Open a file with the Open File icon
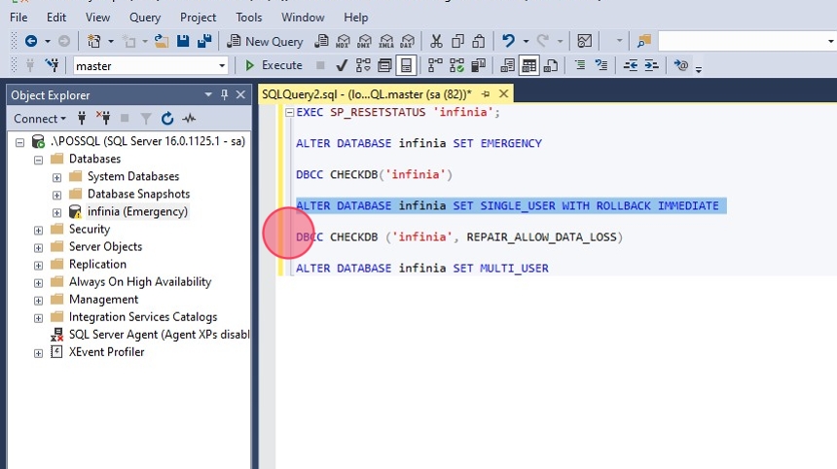Image resolution: width=837 pixels, height=469 pixels. click(x=162, y=41)
